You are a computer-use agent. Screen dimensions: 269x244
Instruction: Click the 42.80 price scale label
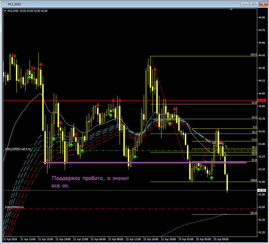262,195
